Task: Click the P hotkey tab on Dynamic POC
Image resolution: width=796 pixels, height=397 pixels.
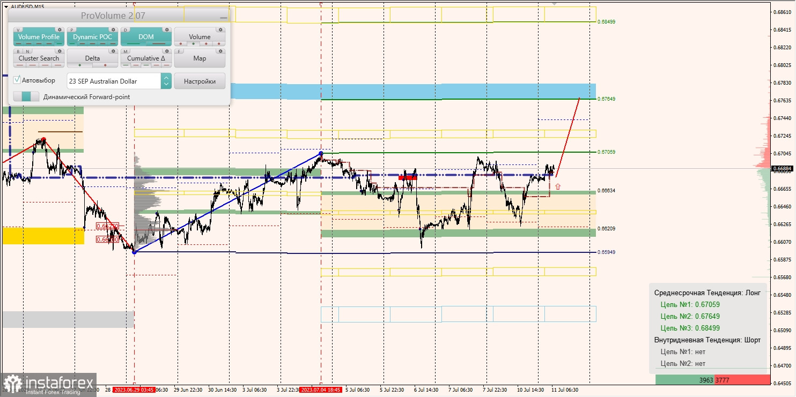Action: [x=72, y=29]
